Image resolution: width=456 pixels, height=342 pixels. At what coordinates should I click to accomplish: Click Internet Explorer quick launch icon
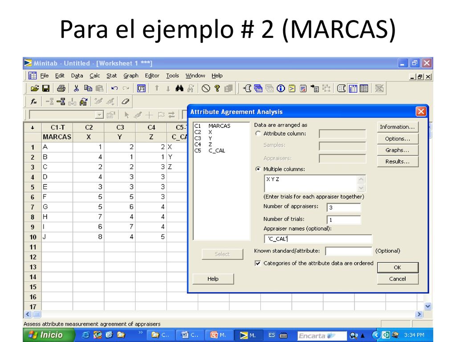point(85,335)
